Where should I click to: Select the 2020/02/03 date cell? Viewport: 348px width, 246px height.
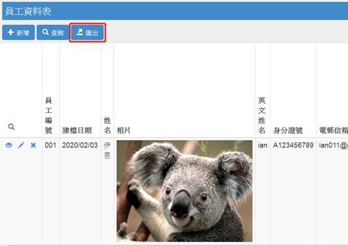coord(80,146)
